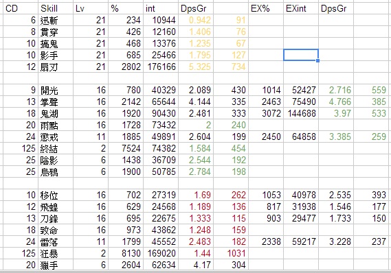The height and width of the screenshot is (273, 391).
Task: Click the yellow DpsGr value 5.325
Action: click(x=196, y=67)
